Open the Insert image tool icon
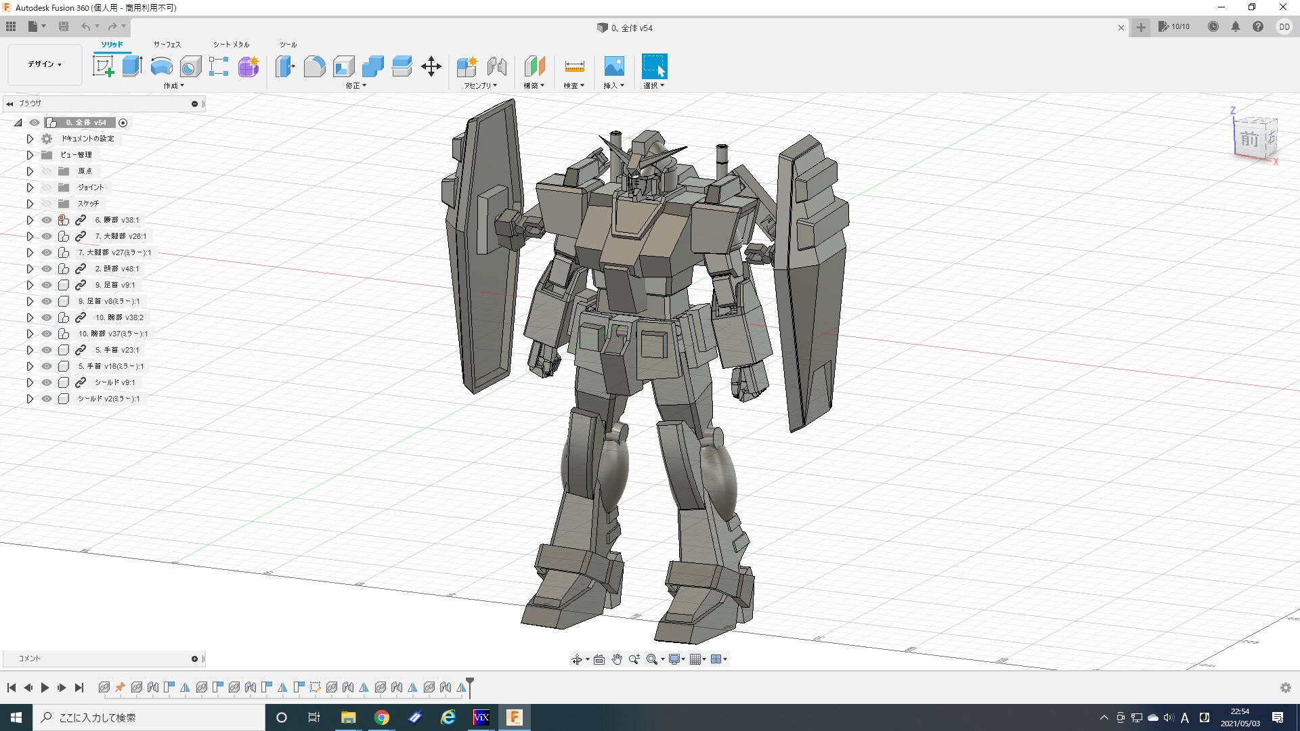Screen dimensions: 1300x731 [613, 66]
